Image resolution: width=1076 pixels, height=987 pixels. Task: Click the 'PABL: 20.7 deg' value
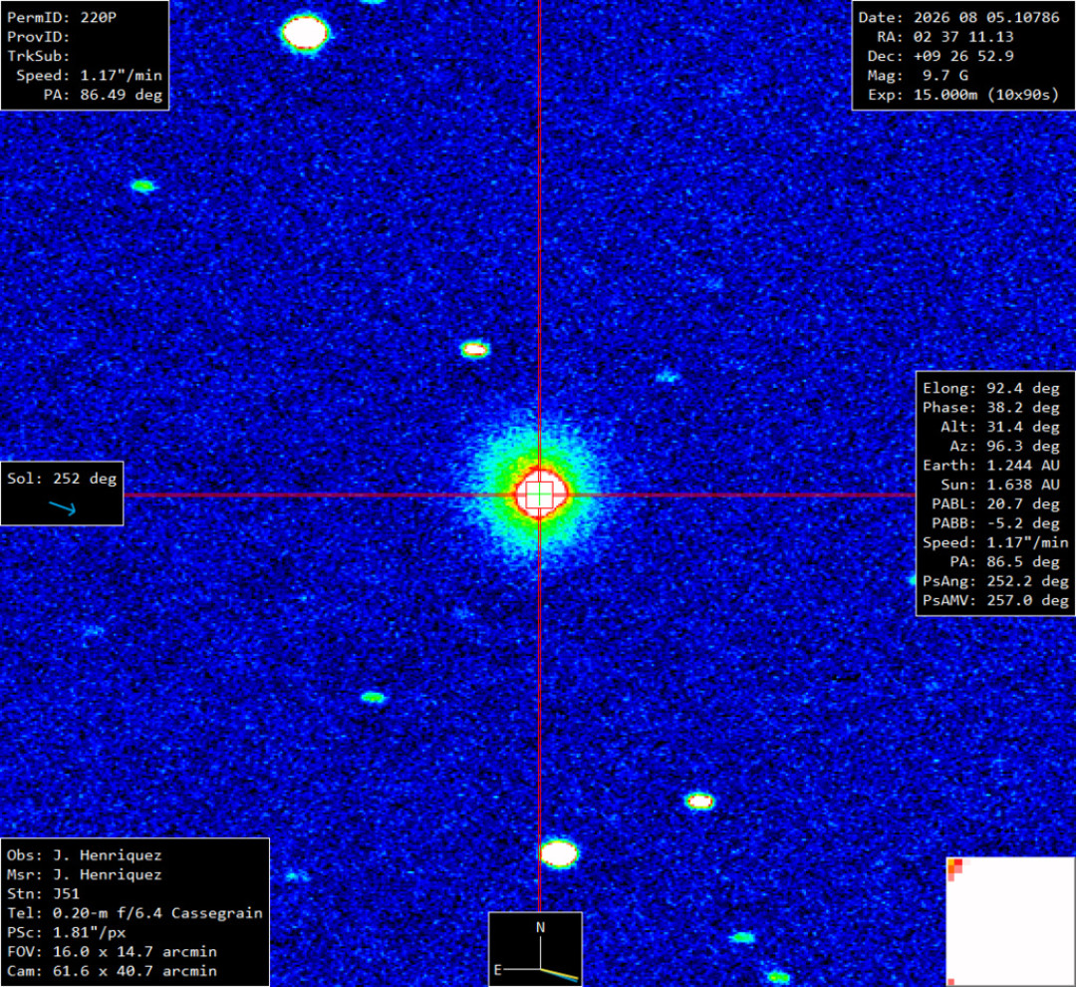(995, 504)
